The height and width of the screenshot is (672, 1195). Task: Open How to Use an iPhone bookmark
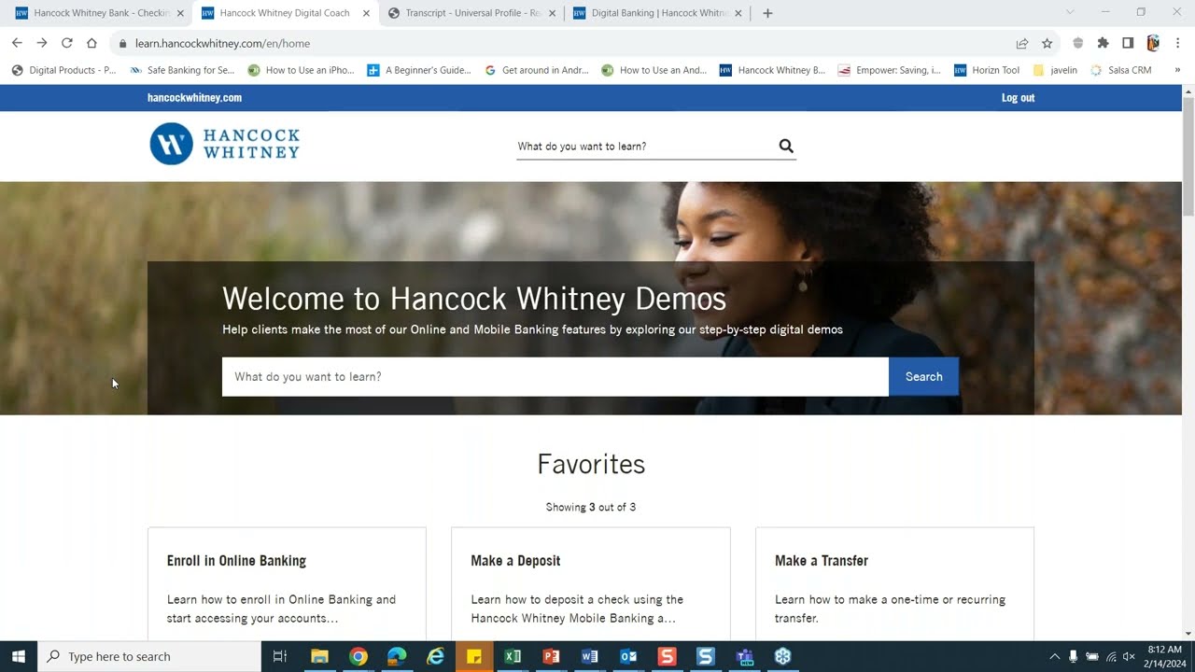pos(301,70)
